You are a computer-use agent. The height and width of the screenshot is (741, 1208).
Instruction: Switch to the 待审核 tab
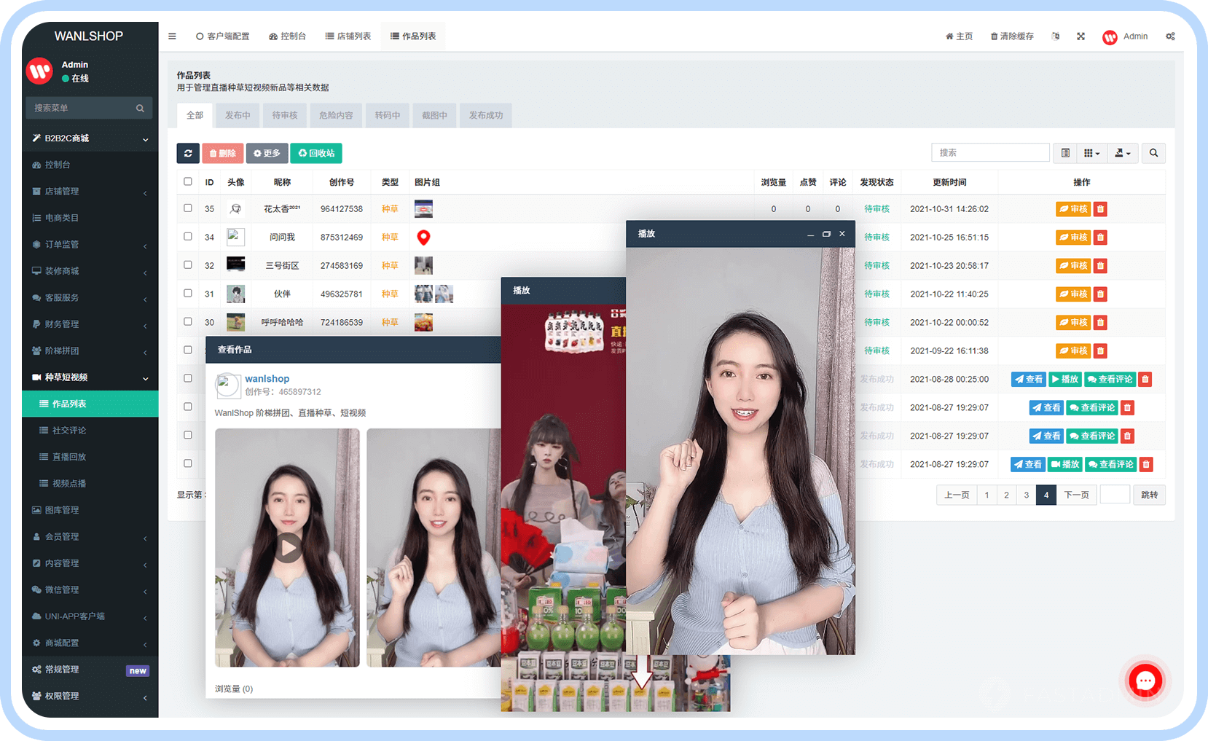(285, 115)
